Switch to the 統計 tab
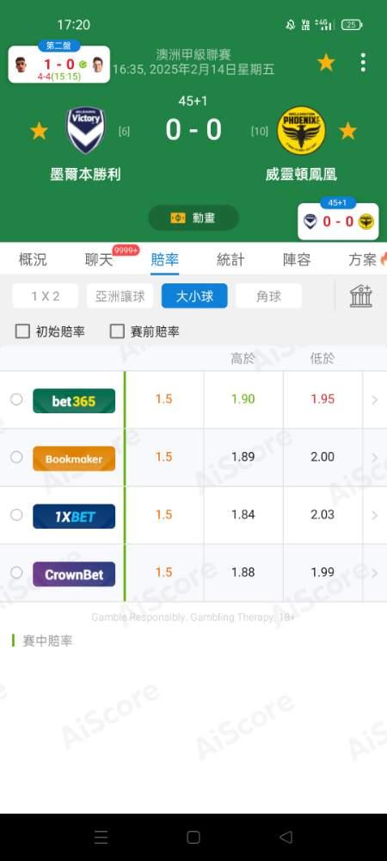Image resolution: width=387 pixels, height=861 pixels. click(230, 260)
